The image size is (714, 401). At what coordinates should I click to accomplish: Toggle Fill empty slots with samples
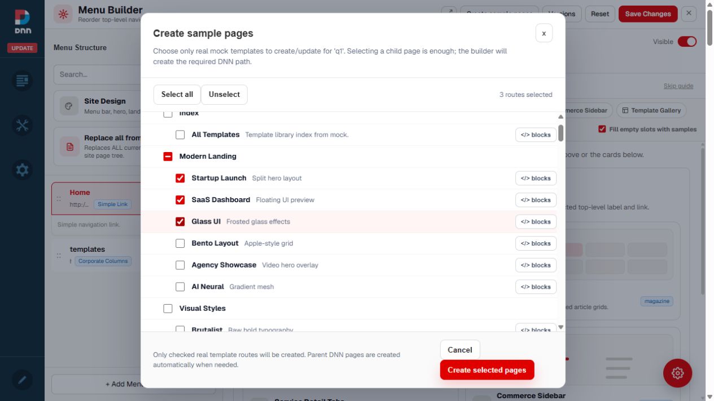[602, 129]
